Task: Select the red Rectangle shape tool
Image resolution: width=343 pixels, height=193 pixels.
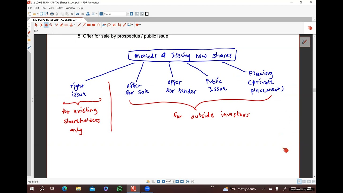Action: pos(89,25)
